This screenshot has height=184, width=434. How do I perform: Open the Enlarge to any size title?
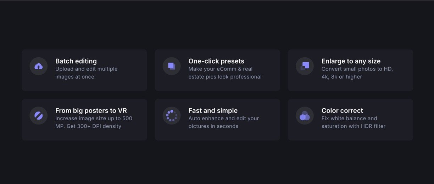coord(351,61)
